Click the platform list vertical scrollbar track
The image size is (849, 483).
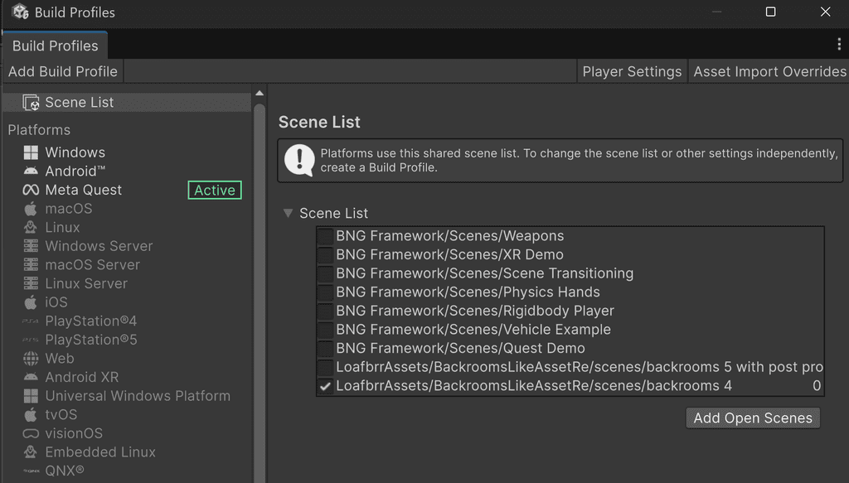(260, 292)
